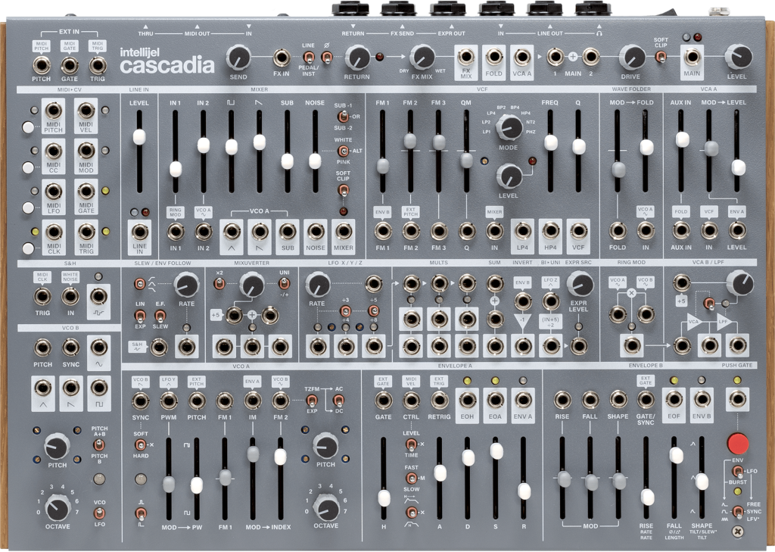
Task: Toggle the SUB -1 / OR / SUB -2 switch
Action: coord(343,117)
